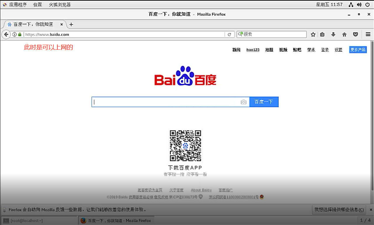Click the clock 星期五 11:57

[x=329, y=5]
